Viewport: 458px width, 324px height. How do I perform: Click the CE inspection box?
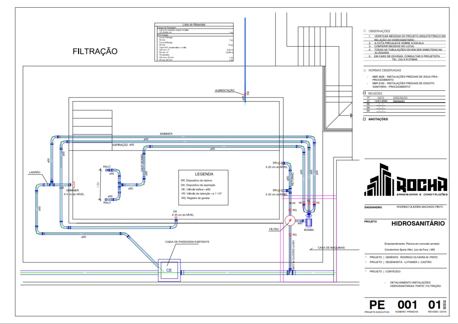pos(170,270)
